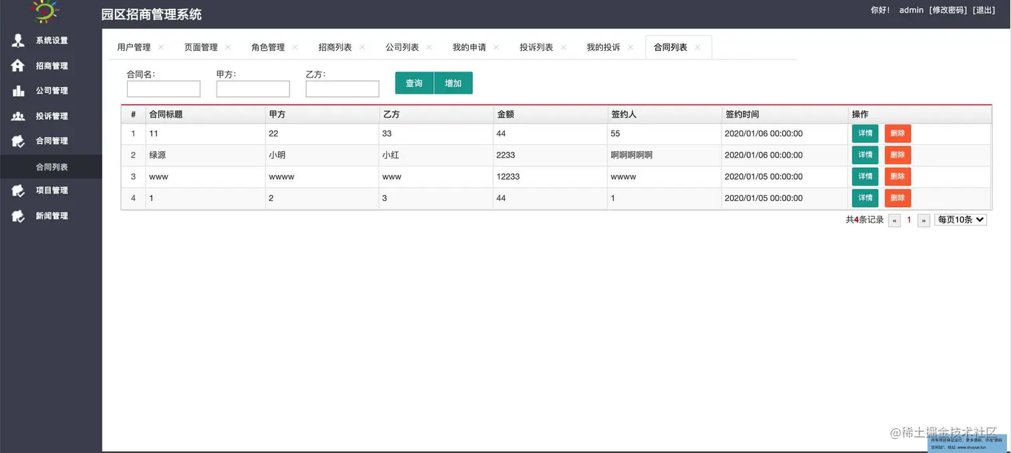Screen dimensions: 1011x453
Task: Delete the row 4 contract
Action: [x=897, y=198]
